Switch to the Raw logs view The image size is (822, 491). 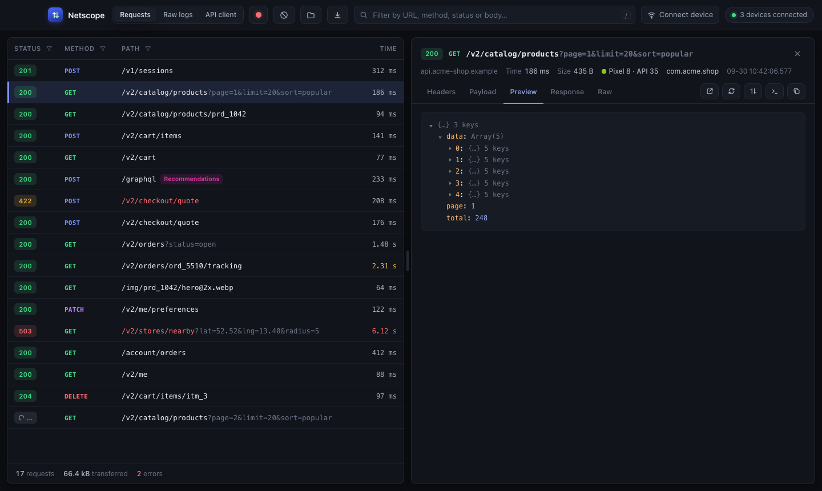(x=178, y=15)
